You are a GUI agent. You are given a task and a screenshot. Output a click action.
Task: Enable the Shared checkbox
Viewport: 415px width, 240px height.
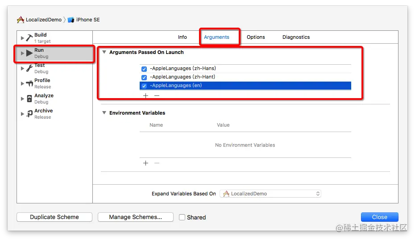(182, 217)
